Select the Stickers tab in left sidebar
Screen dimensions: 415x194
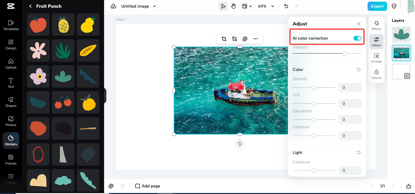tap(11, 140)
